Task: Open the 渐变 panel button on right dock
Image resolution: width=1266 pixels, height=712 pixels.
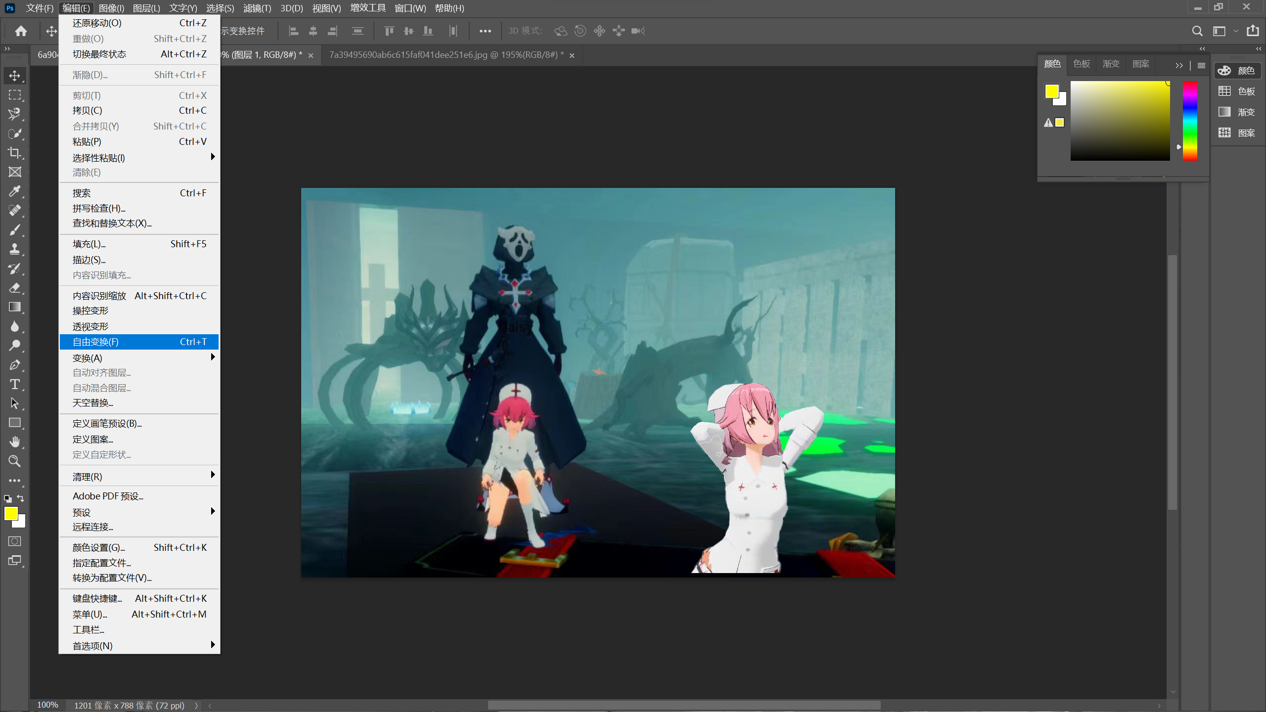Action: 1238,112
